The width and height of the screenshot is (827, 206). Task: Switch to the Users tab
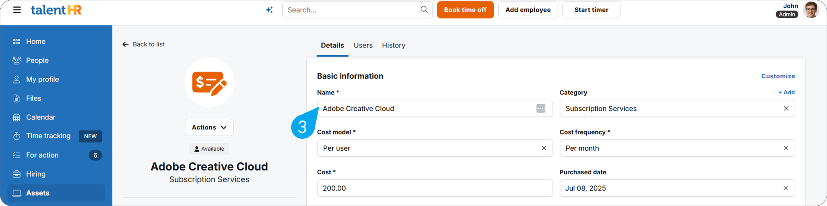tap(363, 45)
